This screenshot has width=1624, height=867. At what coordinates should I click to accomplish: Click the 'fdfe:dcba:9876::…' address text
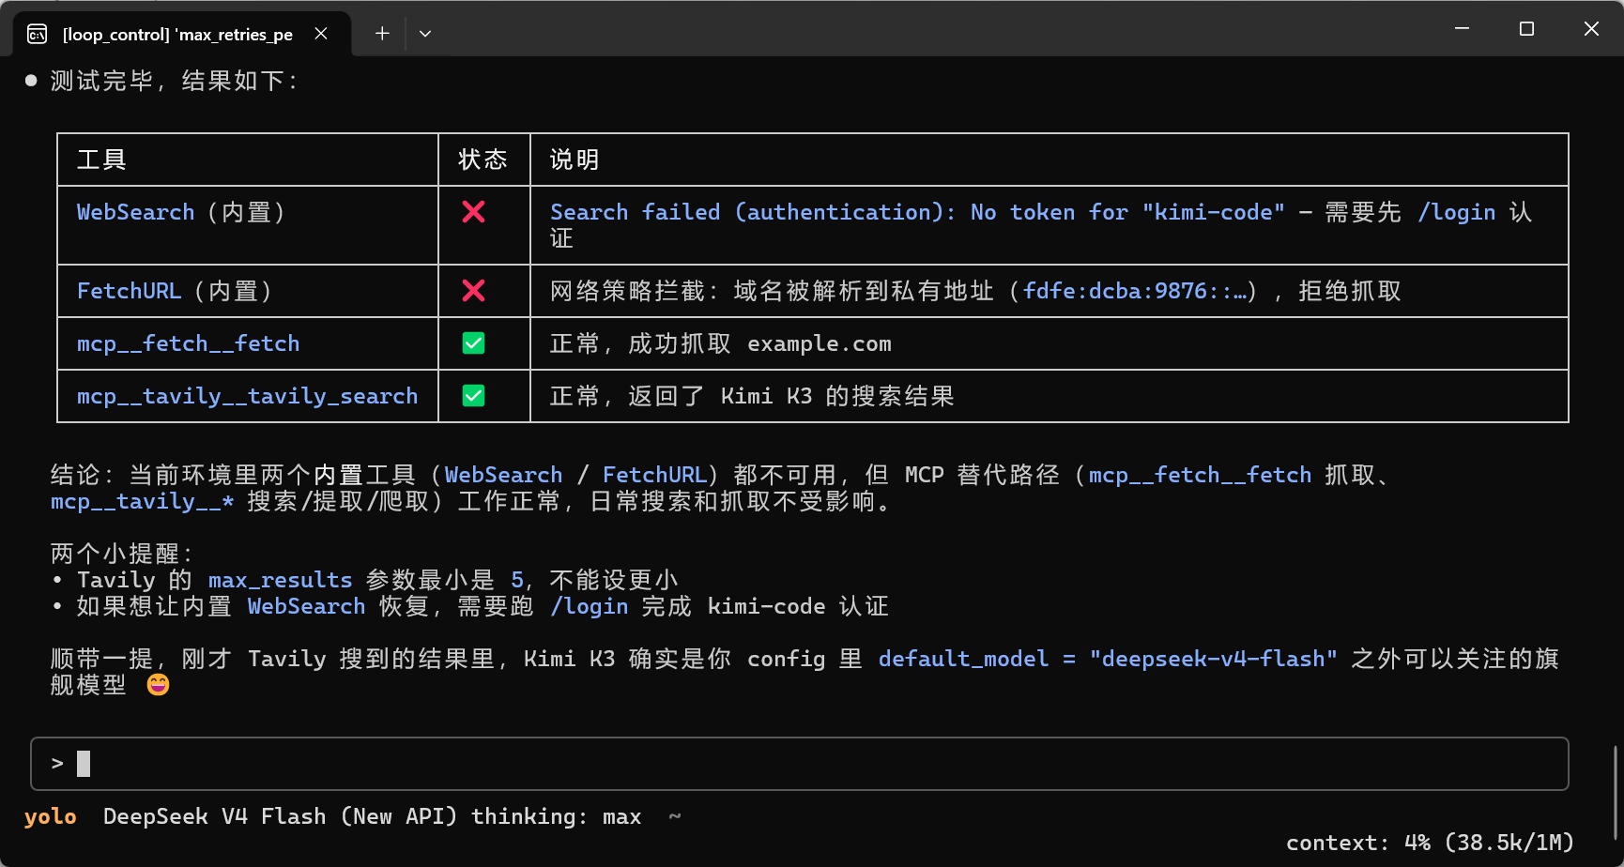(1134, 291)
